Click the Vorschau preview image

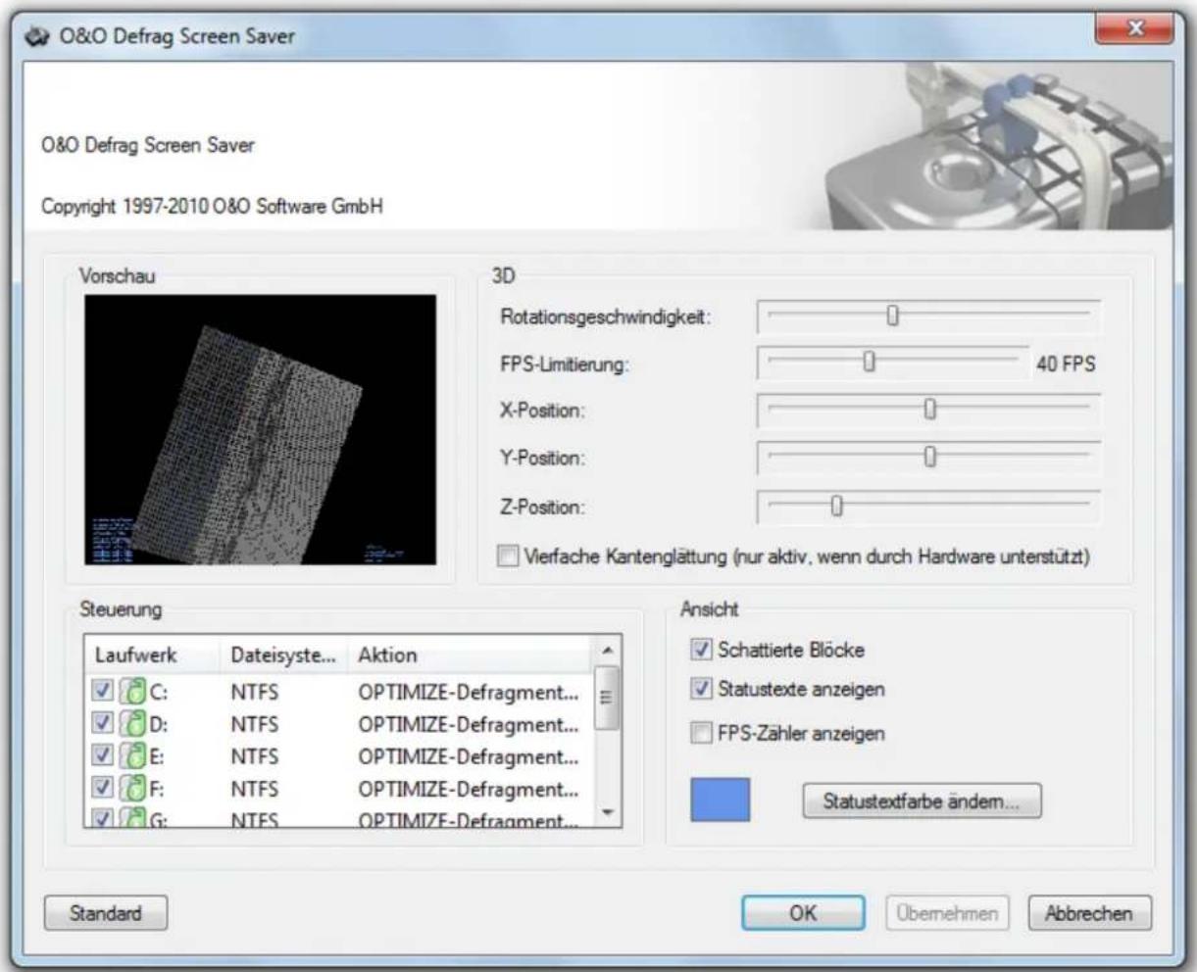click(x=260, y=430)
